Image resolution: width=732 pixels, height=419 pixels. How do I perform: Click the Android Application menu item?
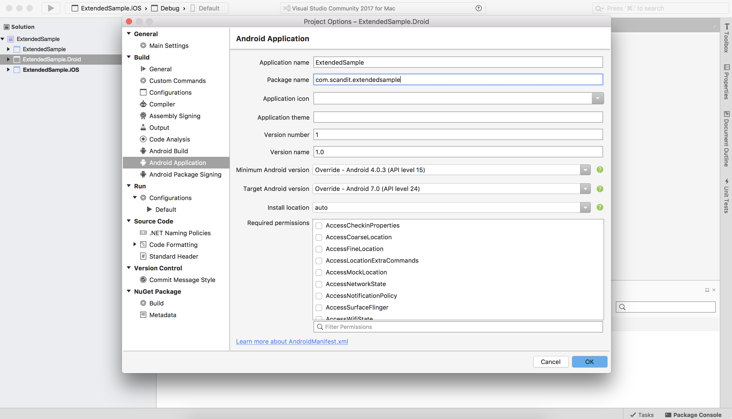(x=177, y=162)
